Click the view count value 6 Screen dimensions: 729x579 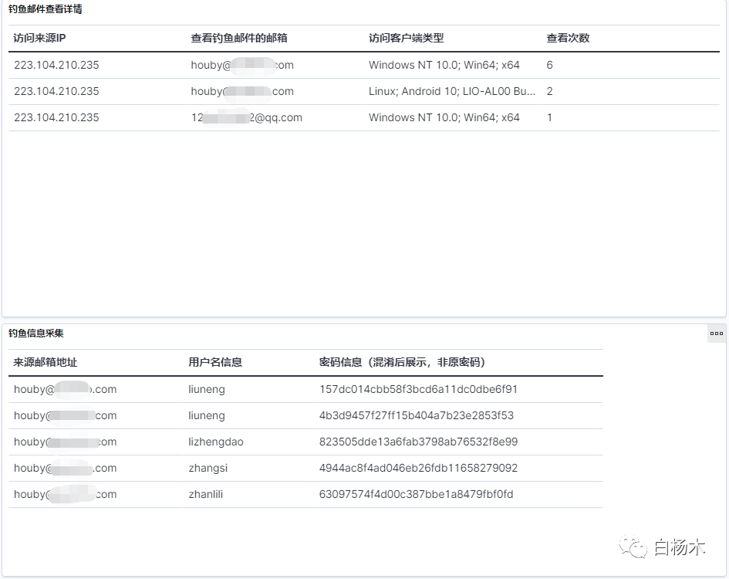[x=549, y=65]
